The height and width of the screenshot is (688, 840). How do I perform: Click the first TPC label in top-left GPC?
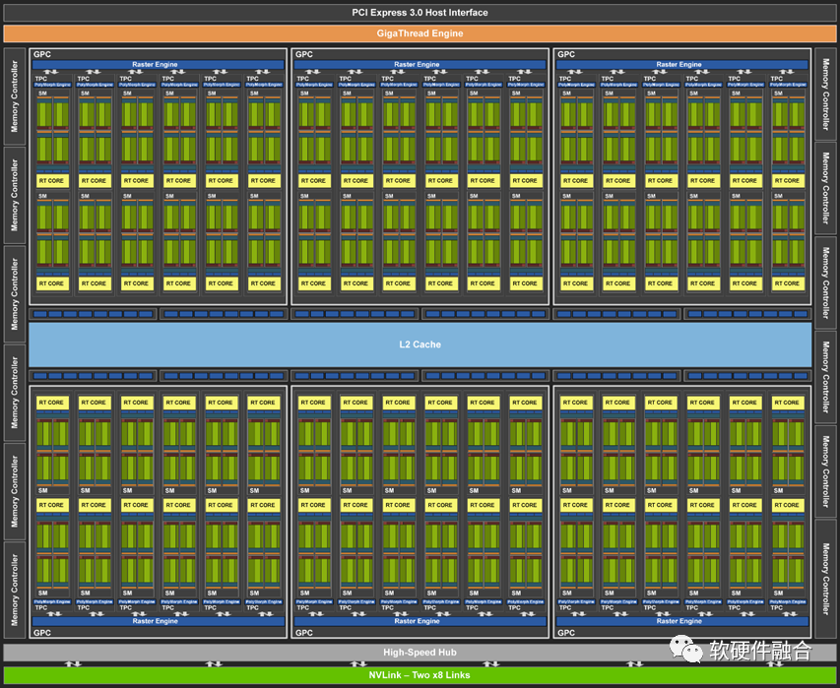pyautogui.click(x=40, y=79)
